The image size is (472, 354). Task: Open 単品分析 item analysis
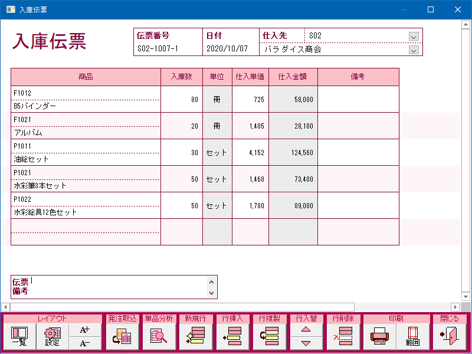coord(159,337)
